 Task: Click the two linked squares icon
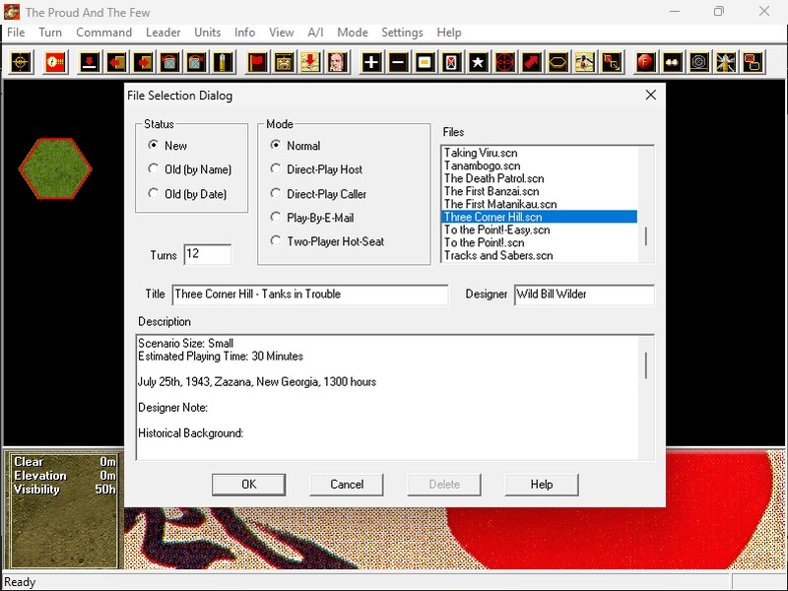tap(612, 62)
